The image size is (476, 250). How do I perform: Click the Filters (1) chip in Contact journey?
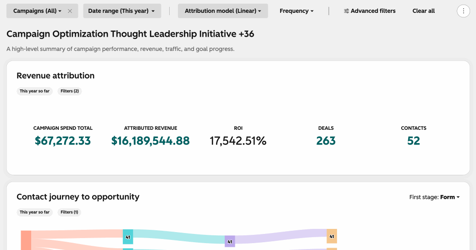(69, 212)
